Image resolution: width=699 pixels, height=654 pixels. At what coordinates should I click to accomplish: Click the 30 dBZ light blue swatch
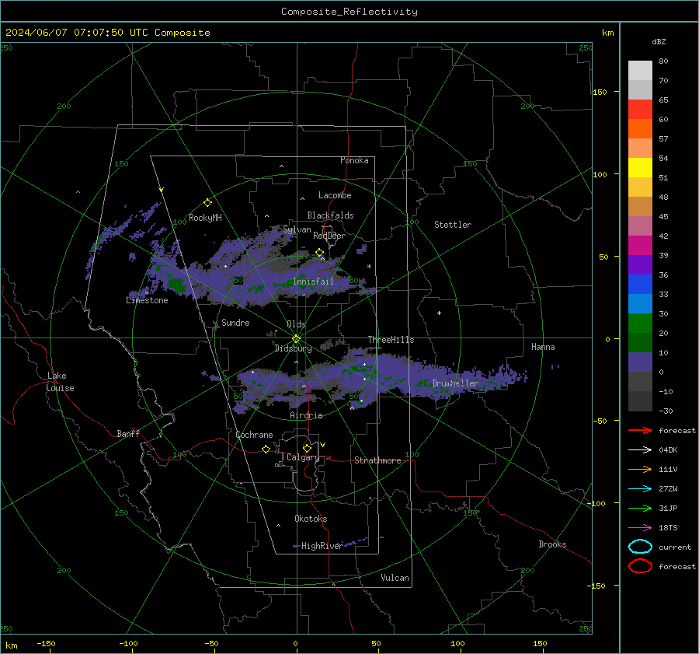(x=640, y=303)
